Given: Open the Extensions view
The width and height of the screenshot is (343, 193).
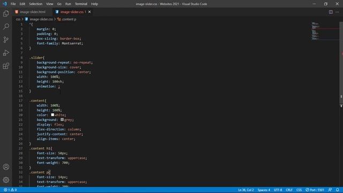Looking at the screenshot, I should pyautogui.click(x=6, y=66).
